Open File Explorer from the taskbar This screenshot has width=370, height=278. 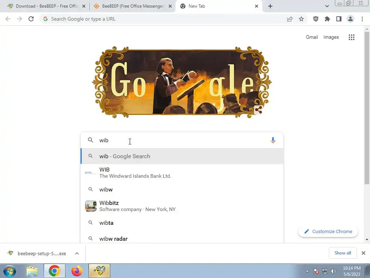point(32,271)
